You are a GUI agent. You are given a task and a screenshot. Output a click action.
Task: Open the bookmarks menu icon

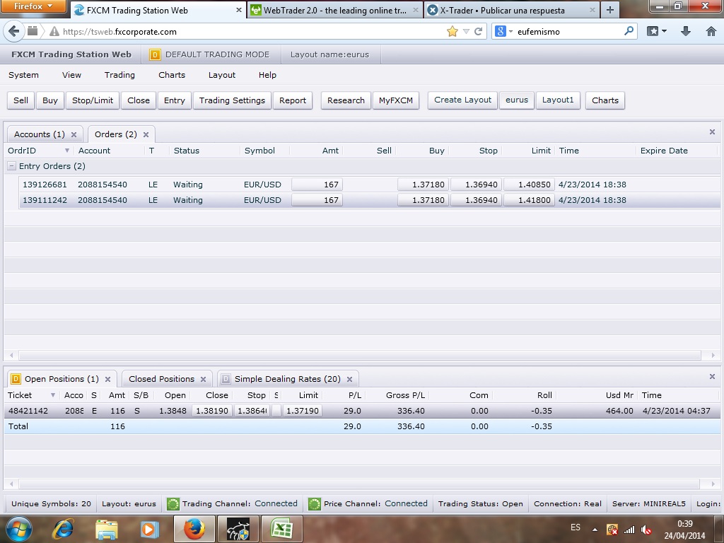coord(657,31)
